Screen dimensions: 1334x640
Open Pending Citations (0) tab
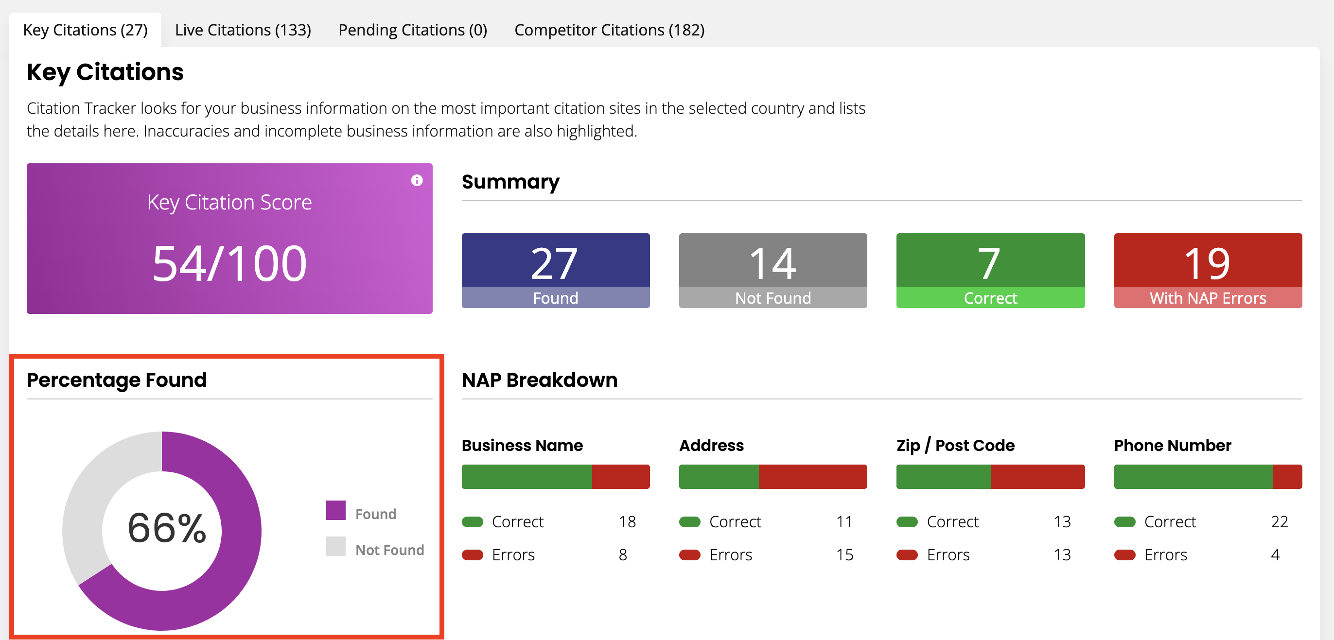[413, 30]
